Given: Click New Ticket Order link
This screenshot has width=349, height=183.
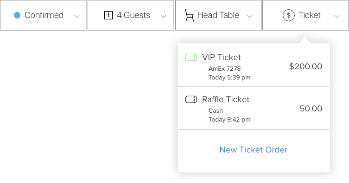Looking at the screenshot, I should pos(254,150).
